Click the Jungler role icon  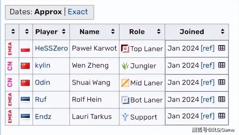coord(125,66)
